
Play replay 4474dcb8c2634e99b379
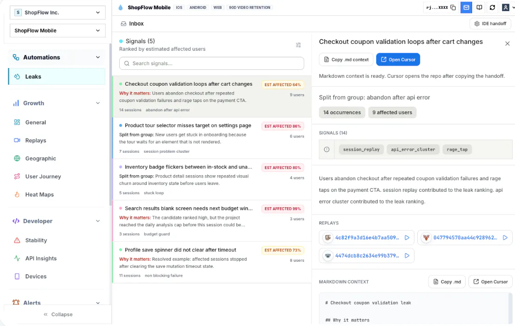coord(407,256)
